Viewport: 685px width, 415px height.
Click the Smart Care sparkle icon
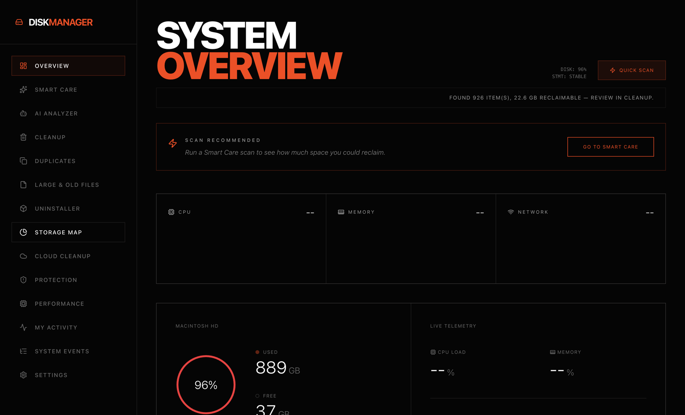pyautogui.click(x=24, y=90)
